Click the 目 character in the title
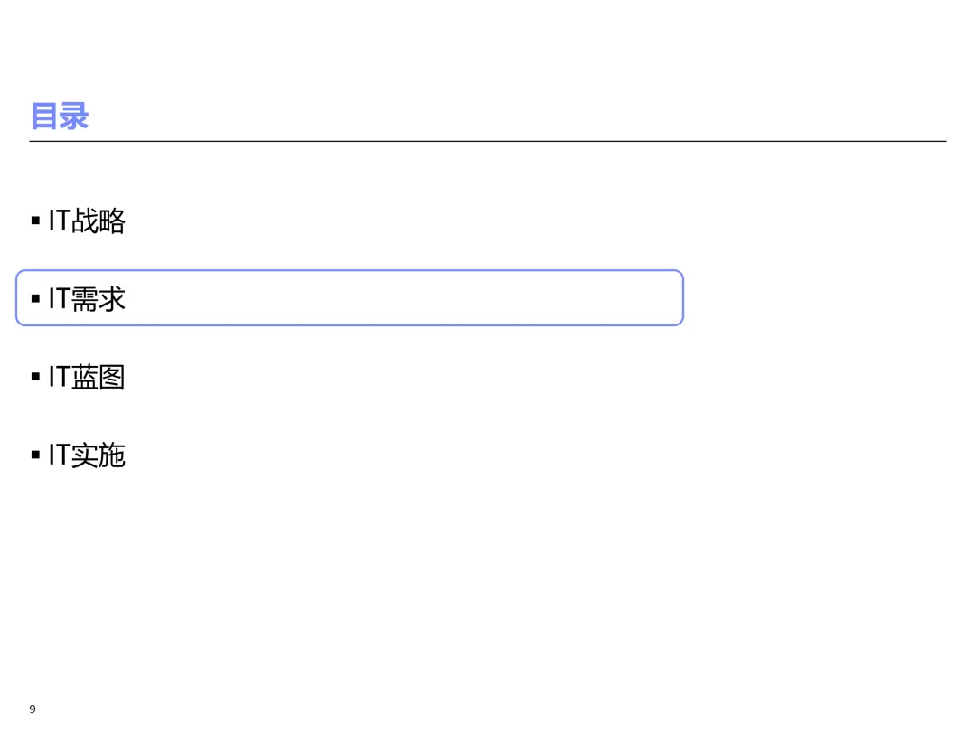This screenshot has height=732, width=976. pos(44,117)
